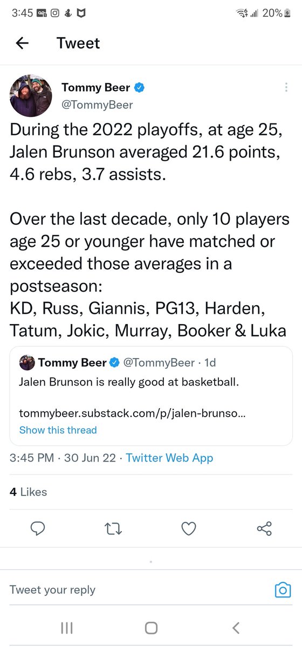View the 4 Likes list
This screenshot has height=647, width=302.
click(28, 492)
